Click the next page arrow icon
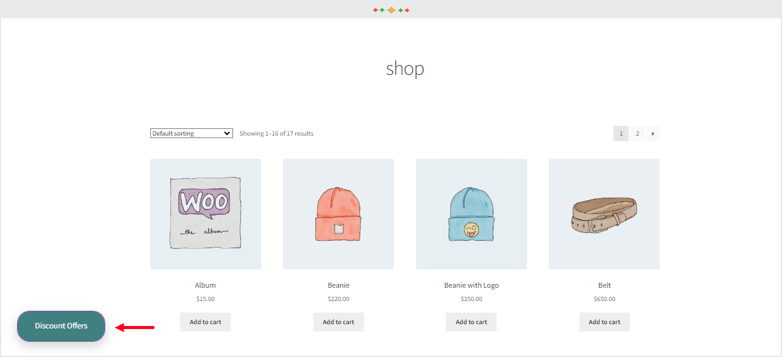 pos(652,133)
